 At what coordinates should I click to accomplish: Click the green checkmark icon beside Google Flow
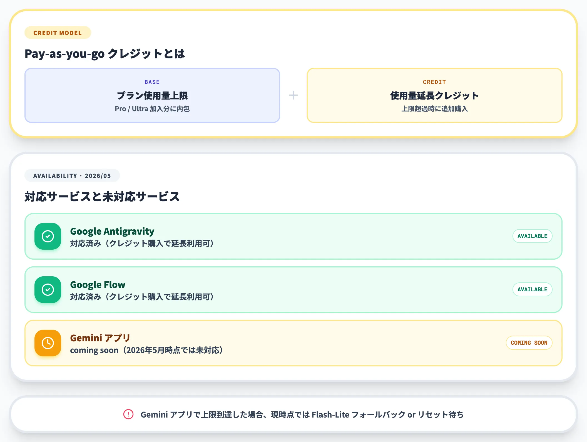tap(48, 290)
